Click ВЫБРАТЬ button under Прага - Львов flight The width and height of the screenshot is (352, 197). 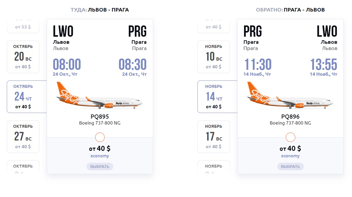coord(290,167)
